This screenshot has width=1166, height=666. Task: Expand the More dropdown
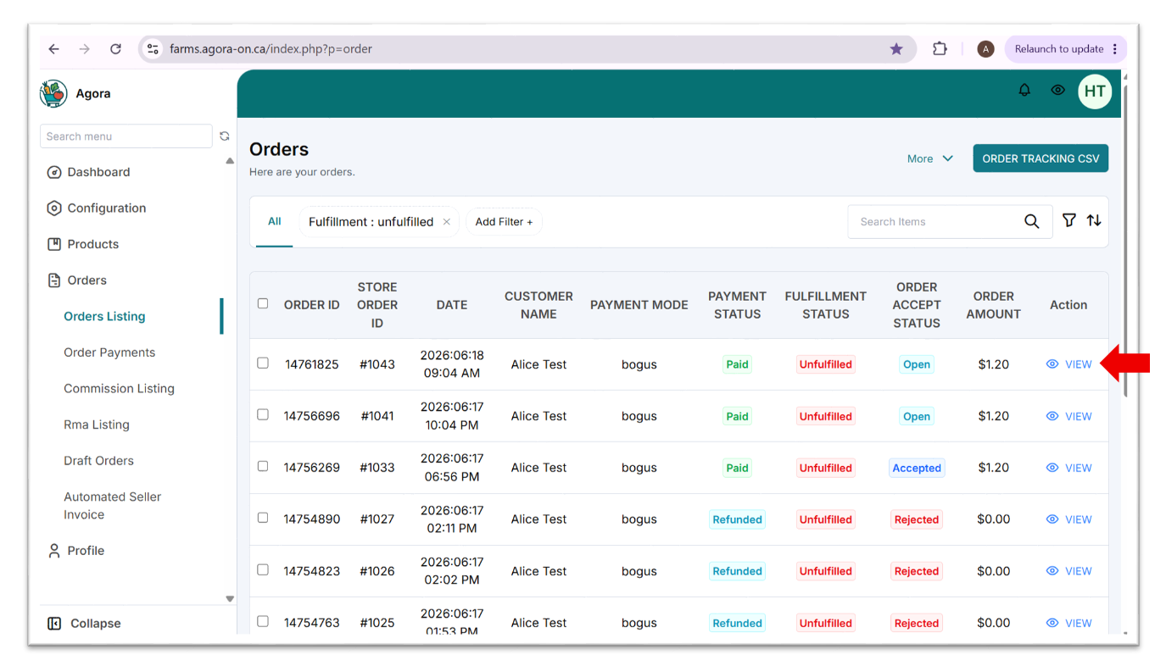tap(930, 158)
